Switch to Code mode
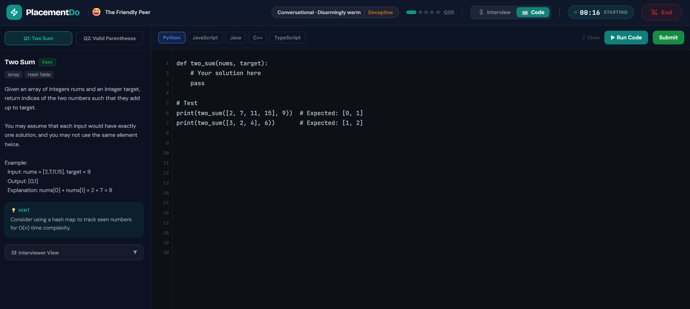The width and height of the screenshot is (690, 309). (533, 12)
